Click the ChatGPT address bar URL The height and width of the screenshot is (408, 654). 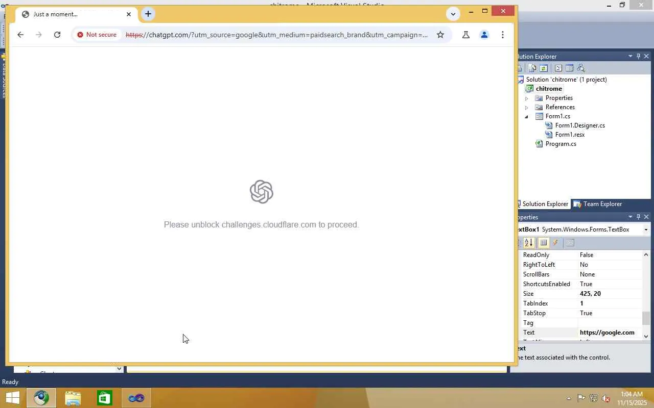(276, 35)
